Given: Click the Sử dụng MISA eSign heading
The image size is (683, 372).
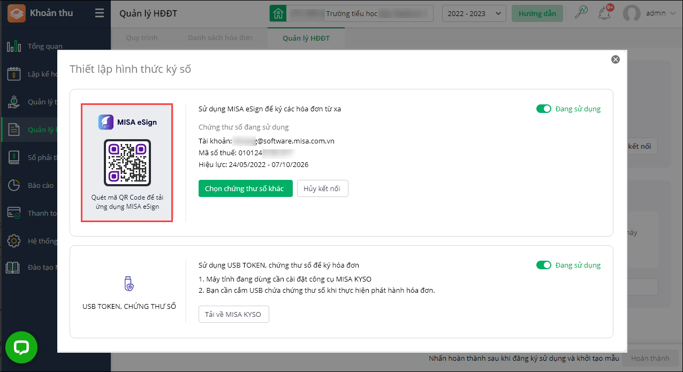Looking at the screenshot, I should click(x=270, y=109).
